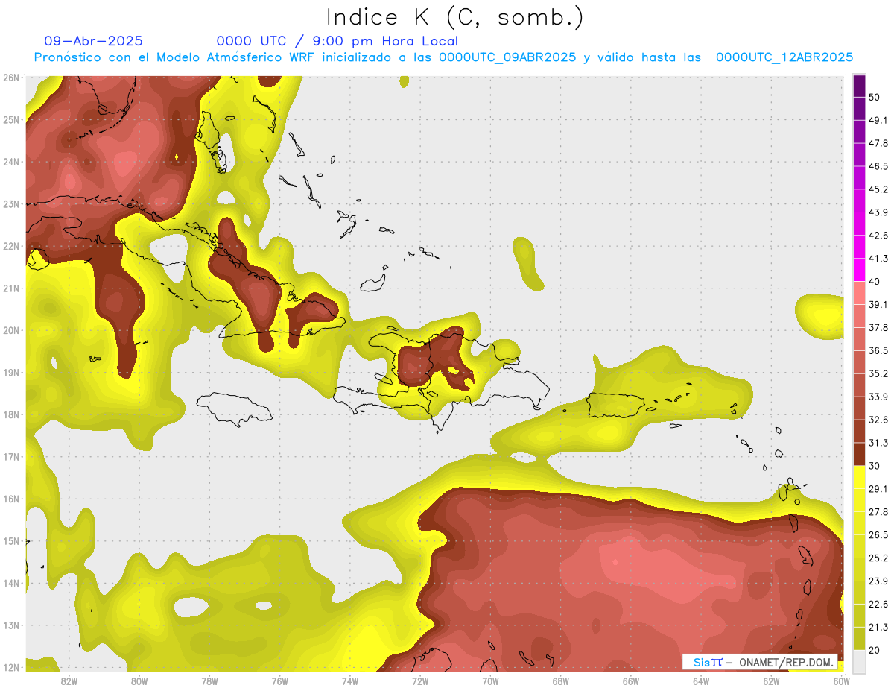Click the '74W' longitude label
The width and height of the screenshot is (894, 691).
[x=350, y=681]
